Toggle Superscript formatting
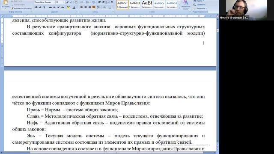The width and height of the screenshot is (274, 154). pos(58,7)
